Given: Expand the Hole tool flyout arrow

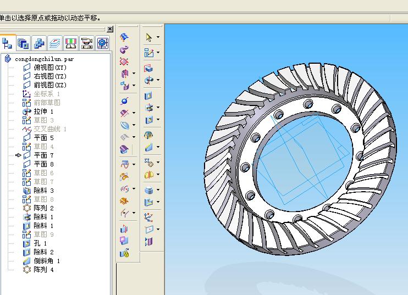Looking at the screenshot, I should pyautogui.click(x=158, y=120).
